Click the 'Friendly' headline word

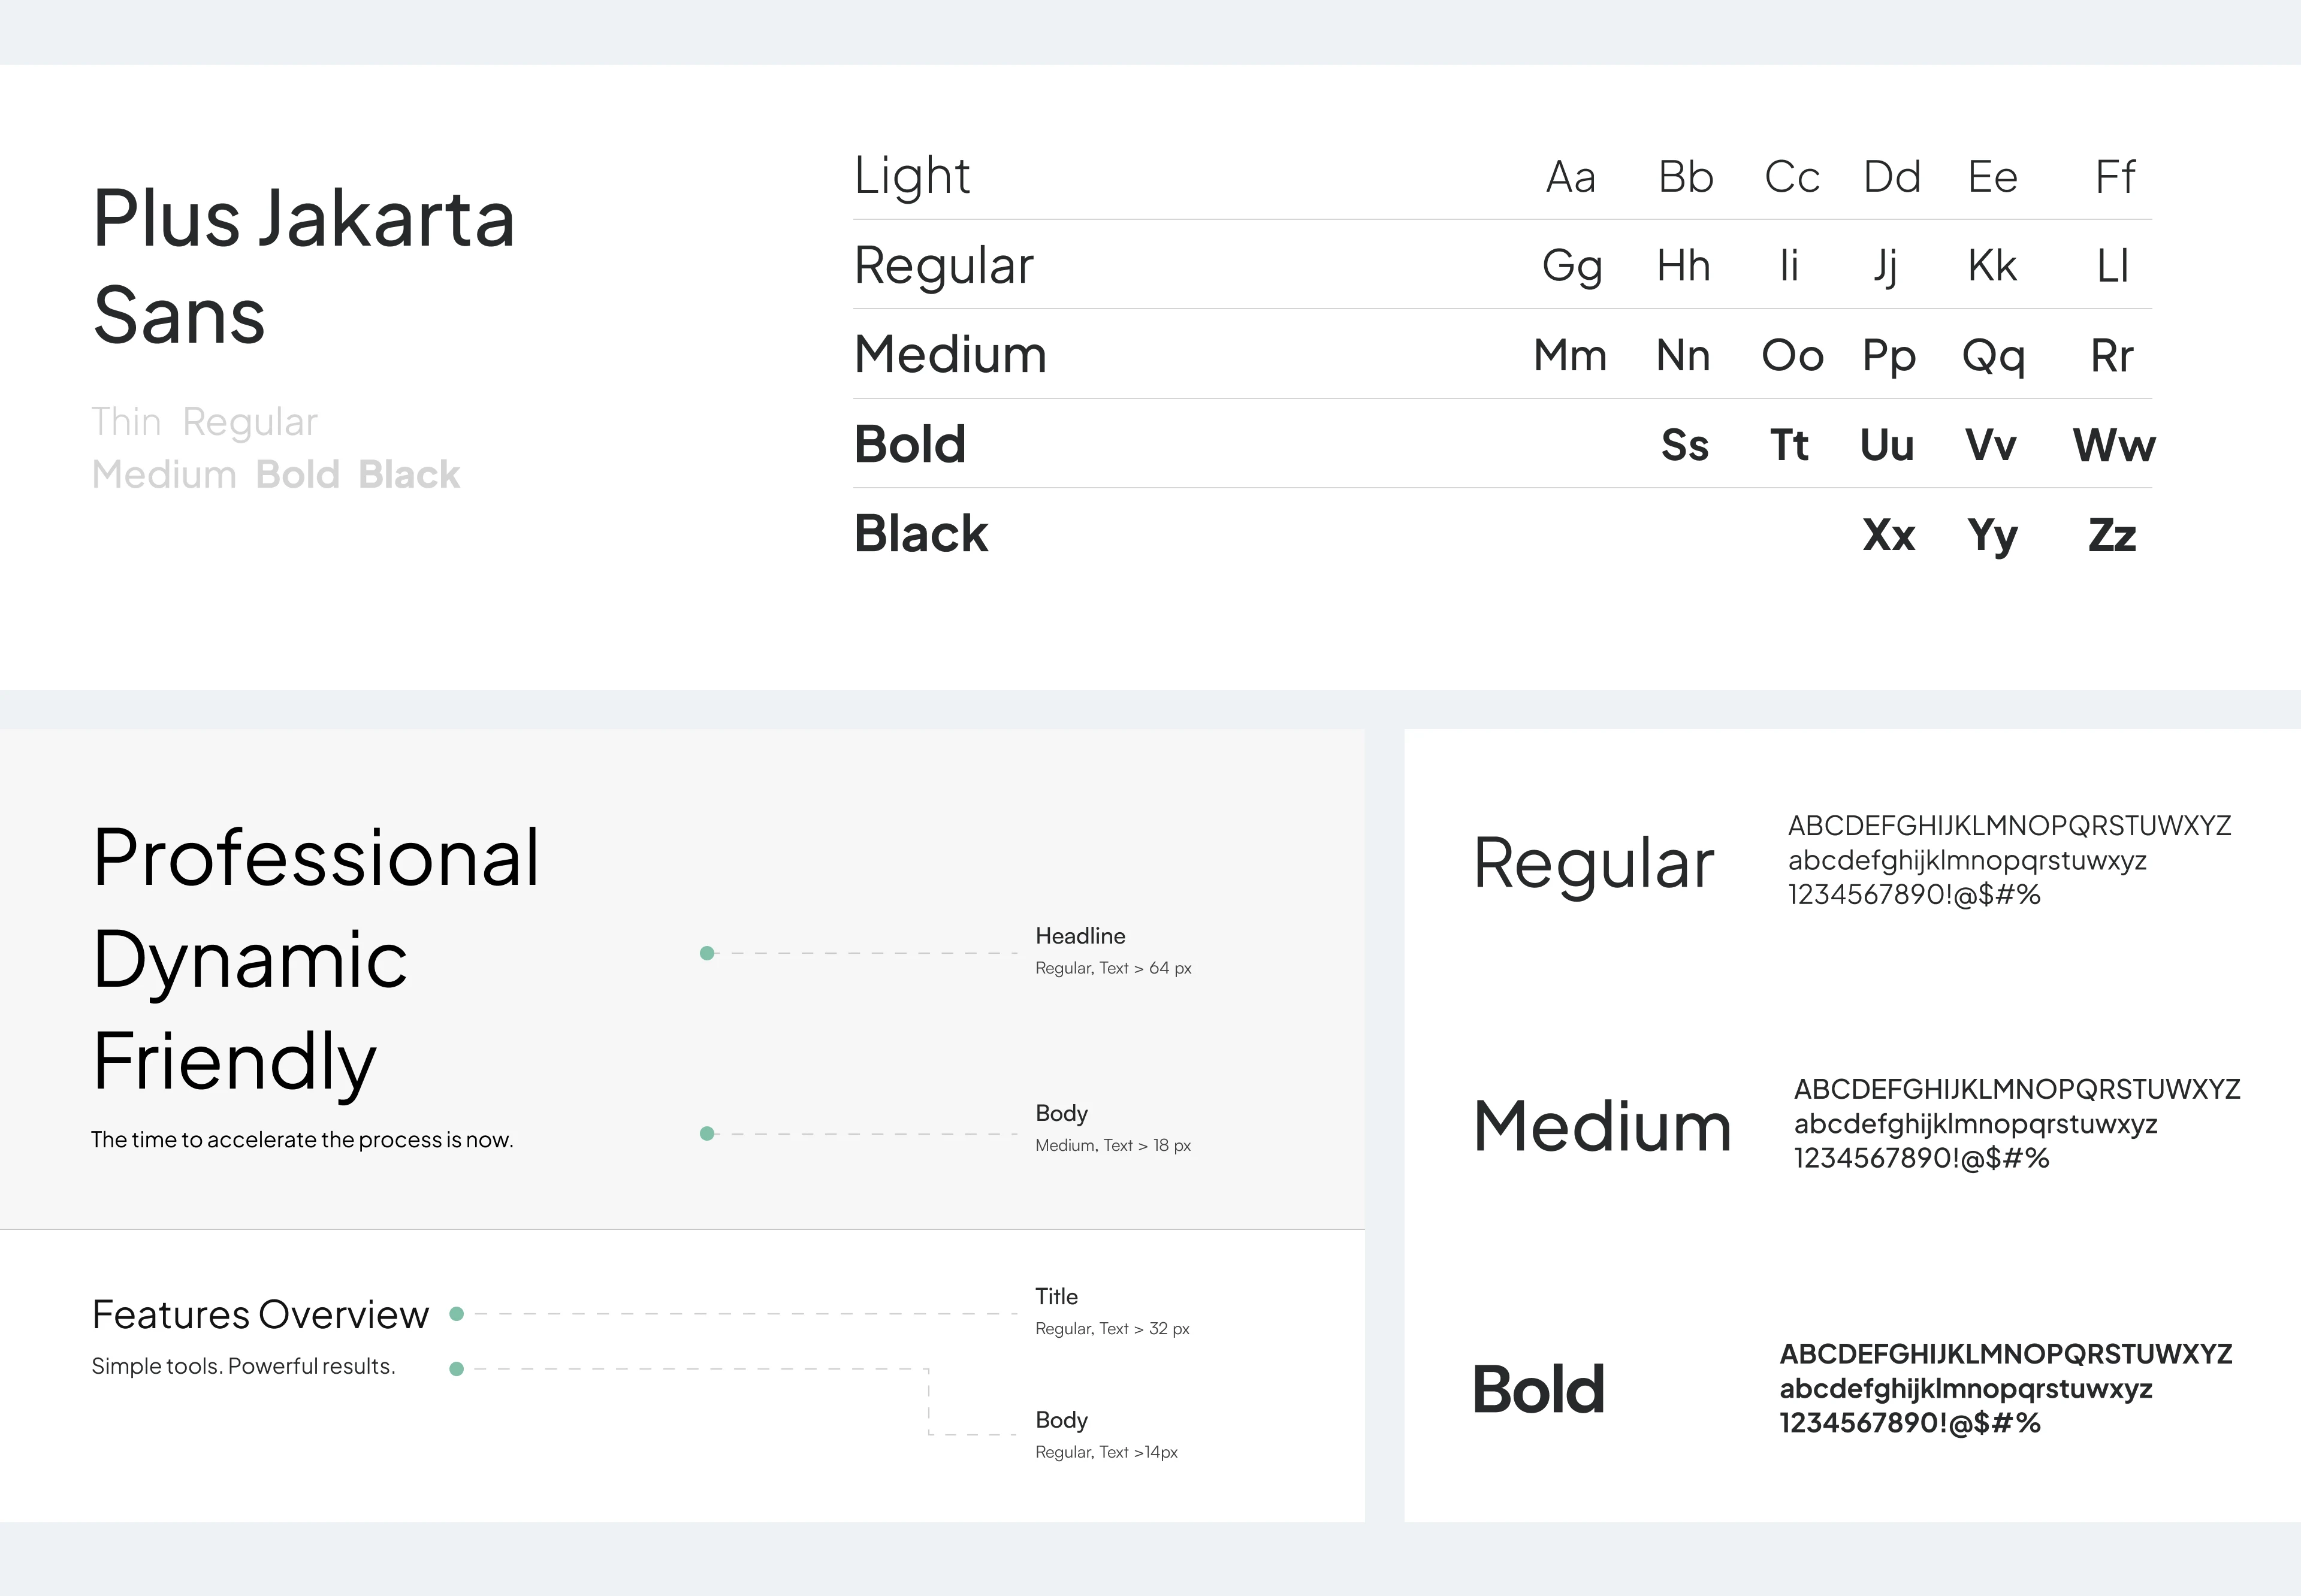[235, 1062]
